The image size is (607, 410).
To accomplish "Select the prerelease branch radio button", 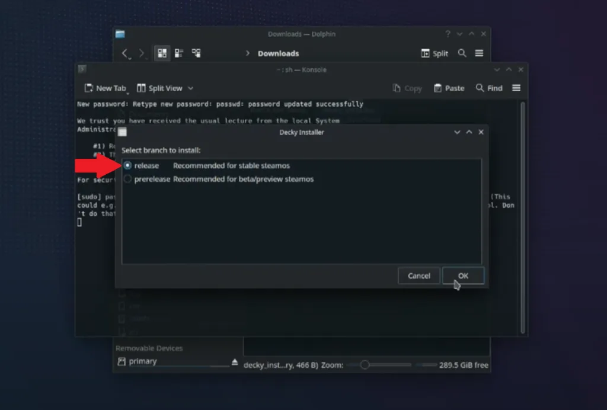I will [128, 179].
